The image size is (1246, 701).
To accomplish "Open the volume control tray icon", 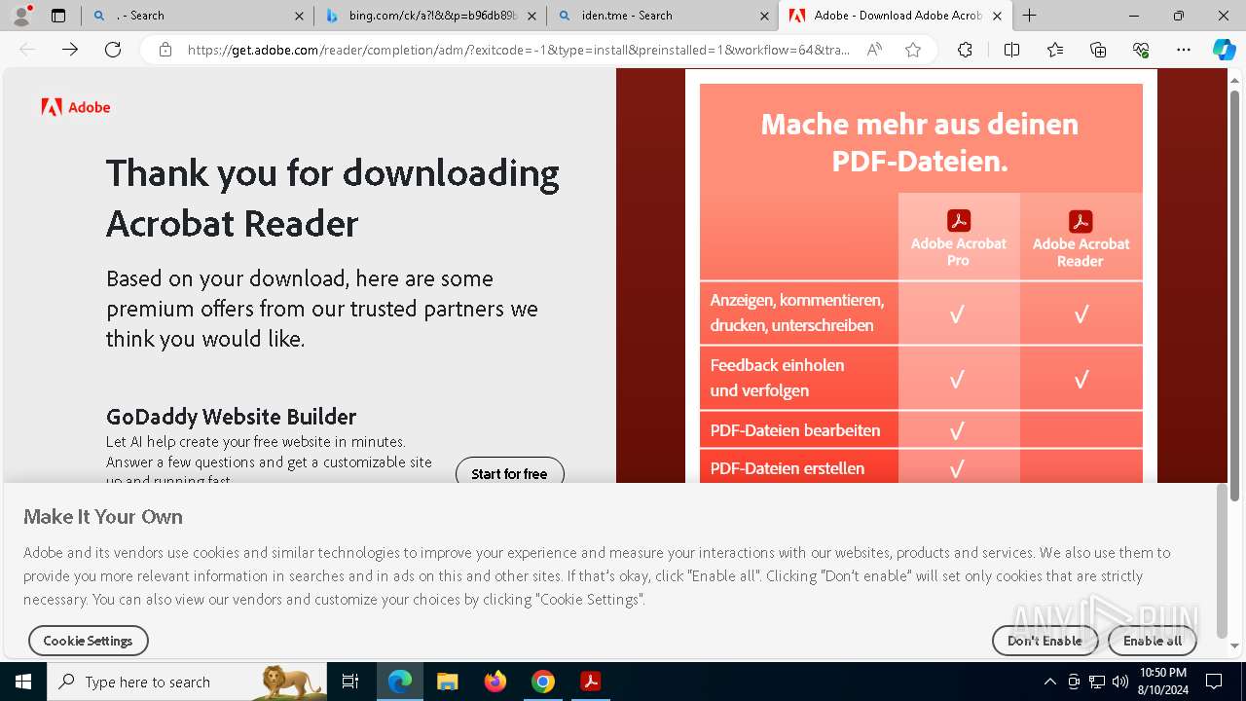I will point(1120,682).
